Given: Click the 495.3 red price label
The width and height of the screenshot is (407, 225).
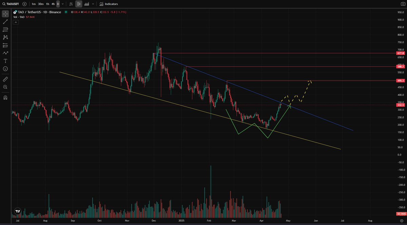Looking at the screenshot, I should click(401, 81).
